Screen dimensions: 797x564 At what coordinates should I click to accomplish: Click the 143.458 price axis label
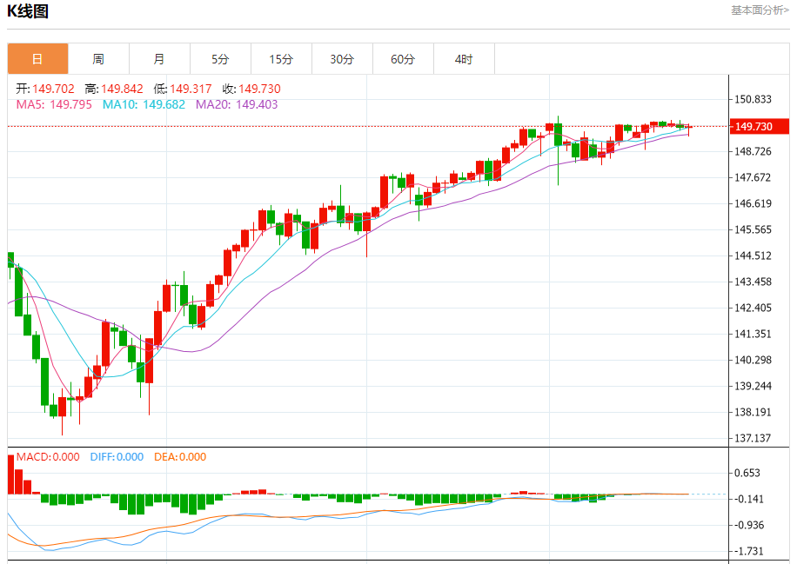pyautogui.click(x=753, y=282)
